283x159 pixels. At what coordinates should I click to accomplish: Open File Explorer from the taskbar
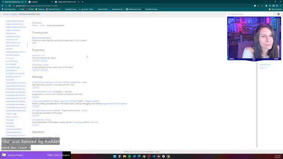click(125, 156)
